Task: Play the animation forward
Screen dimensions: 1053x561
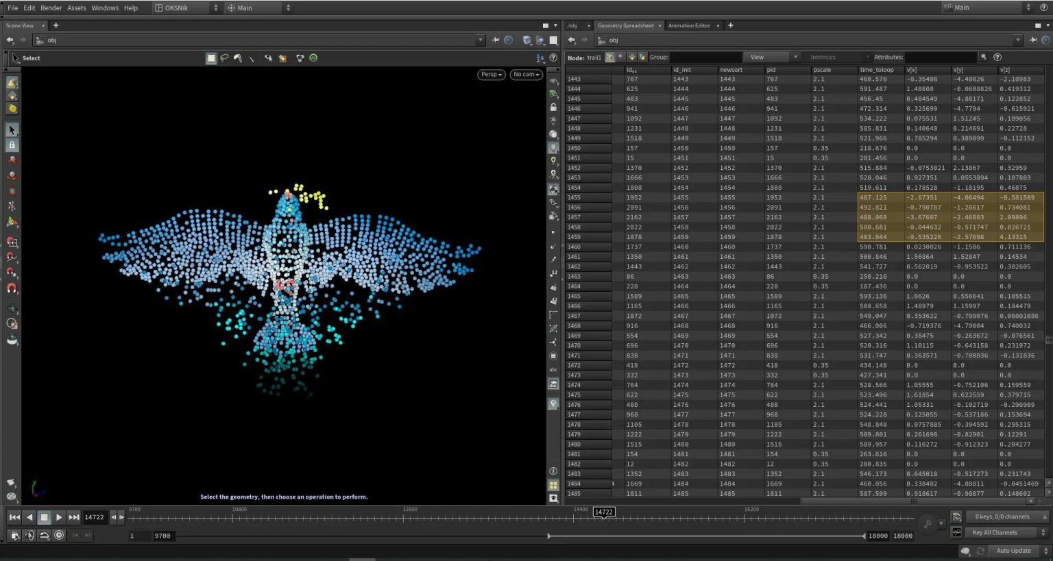Action: point(59,517)
